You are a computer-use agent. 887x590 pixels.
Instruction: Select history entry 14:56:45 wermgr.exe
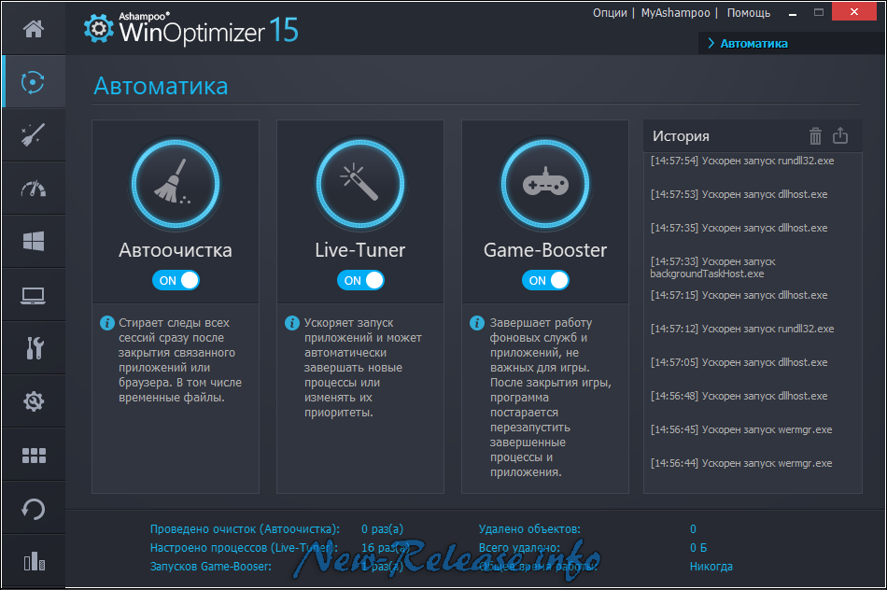click(741, 430)
